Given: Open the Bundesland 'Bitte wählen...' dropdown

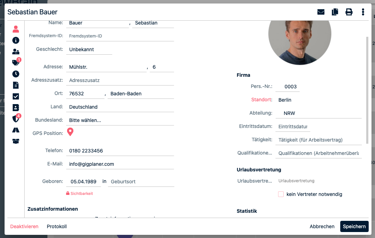Looking at the screenshot, I should click(120, 120).
